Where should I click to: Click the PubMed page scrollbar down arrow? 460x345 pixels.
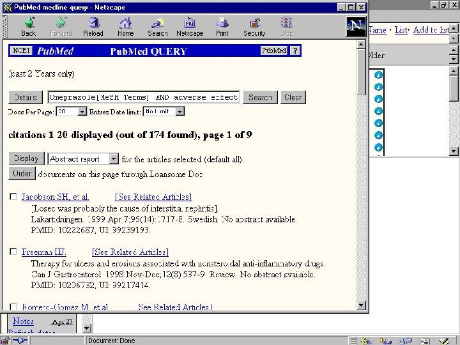tap(361, 305)
